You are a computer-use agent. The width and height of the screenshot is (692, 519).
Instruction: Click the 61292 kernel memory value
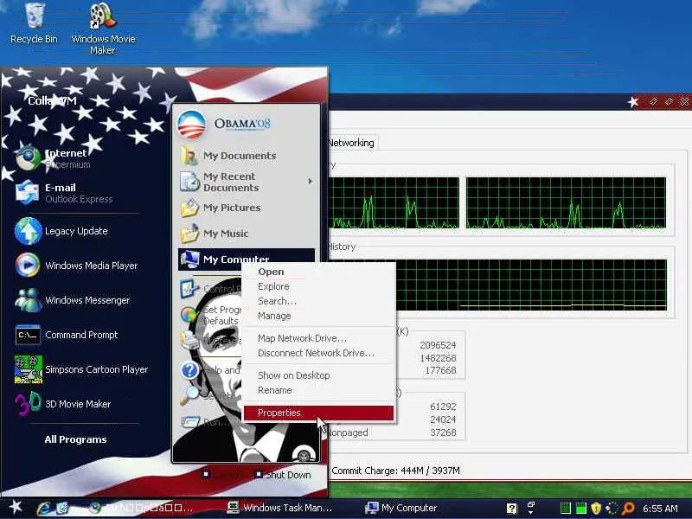(x=443, y=407)
